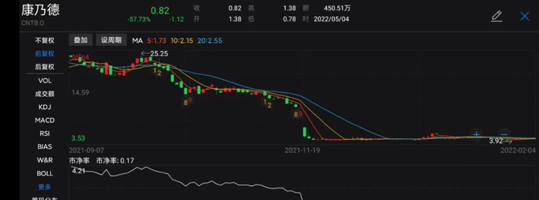
Task: Select 前复权 price adjustment option
Action: point(45,54)
